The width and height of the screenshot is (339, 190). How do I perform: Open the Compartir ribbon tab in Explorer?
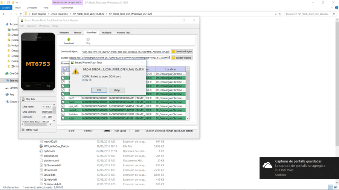[32, 8]
